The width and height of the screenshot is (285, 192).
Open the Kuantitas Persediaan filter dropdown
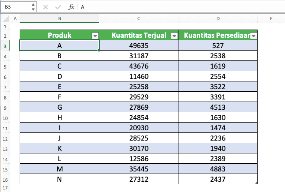(x=253, y=36)
